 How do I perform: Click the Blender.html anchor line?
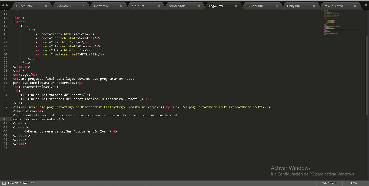click(x=68, y=46)
